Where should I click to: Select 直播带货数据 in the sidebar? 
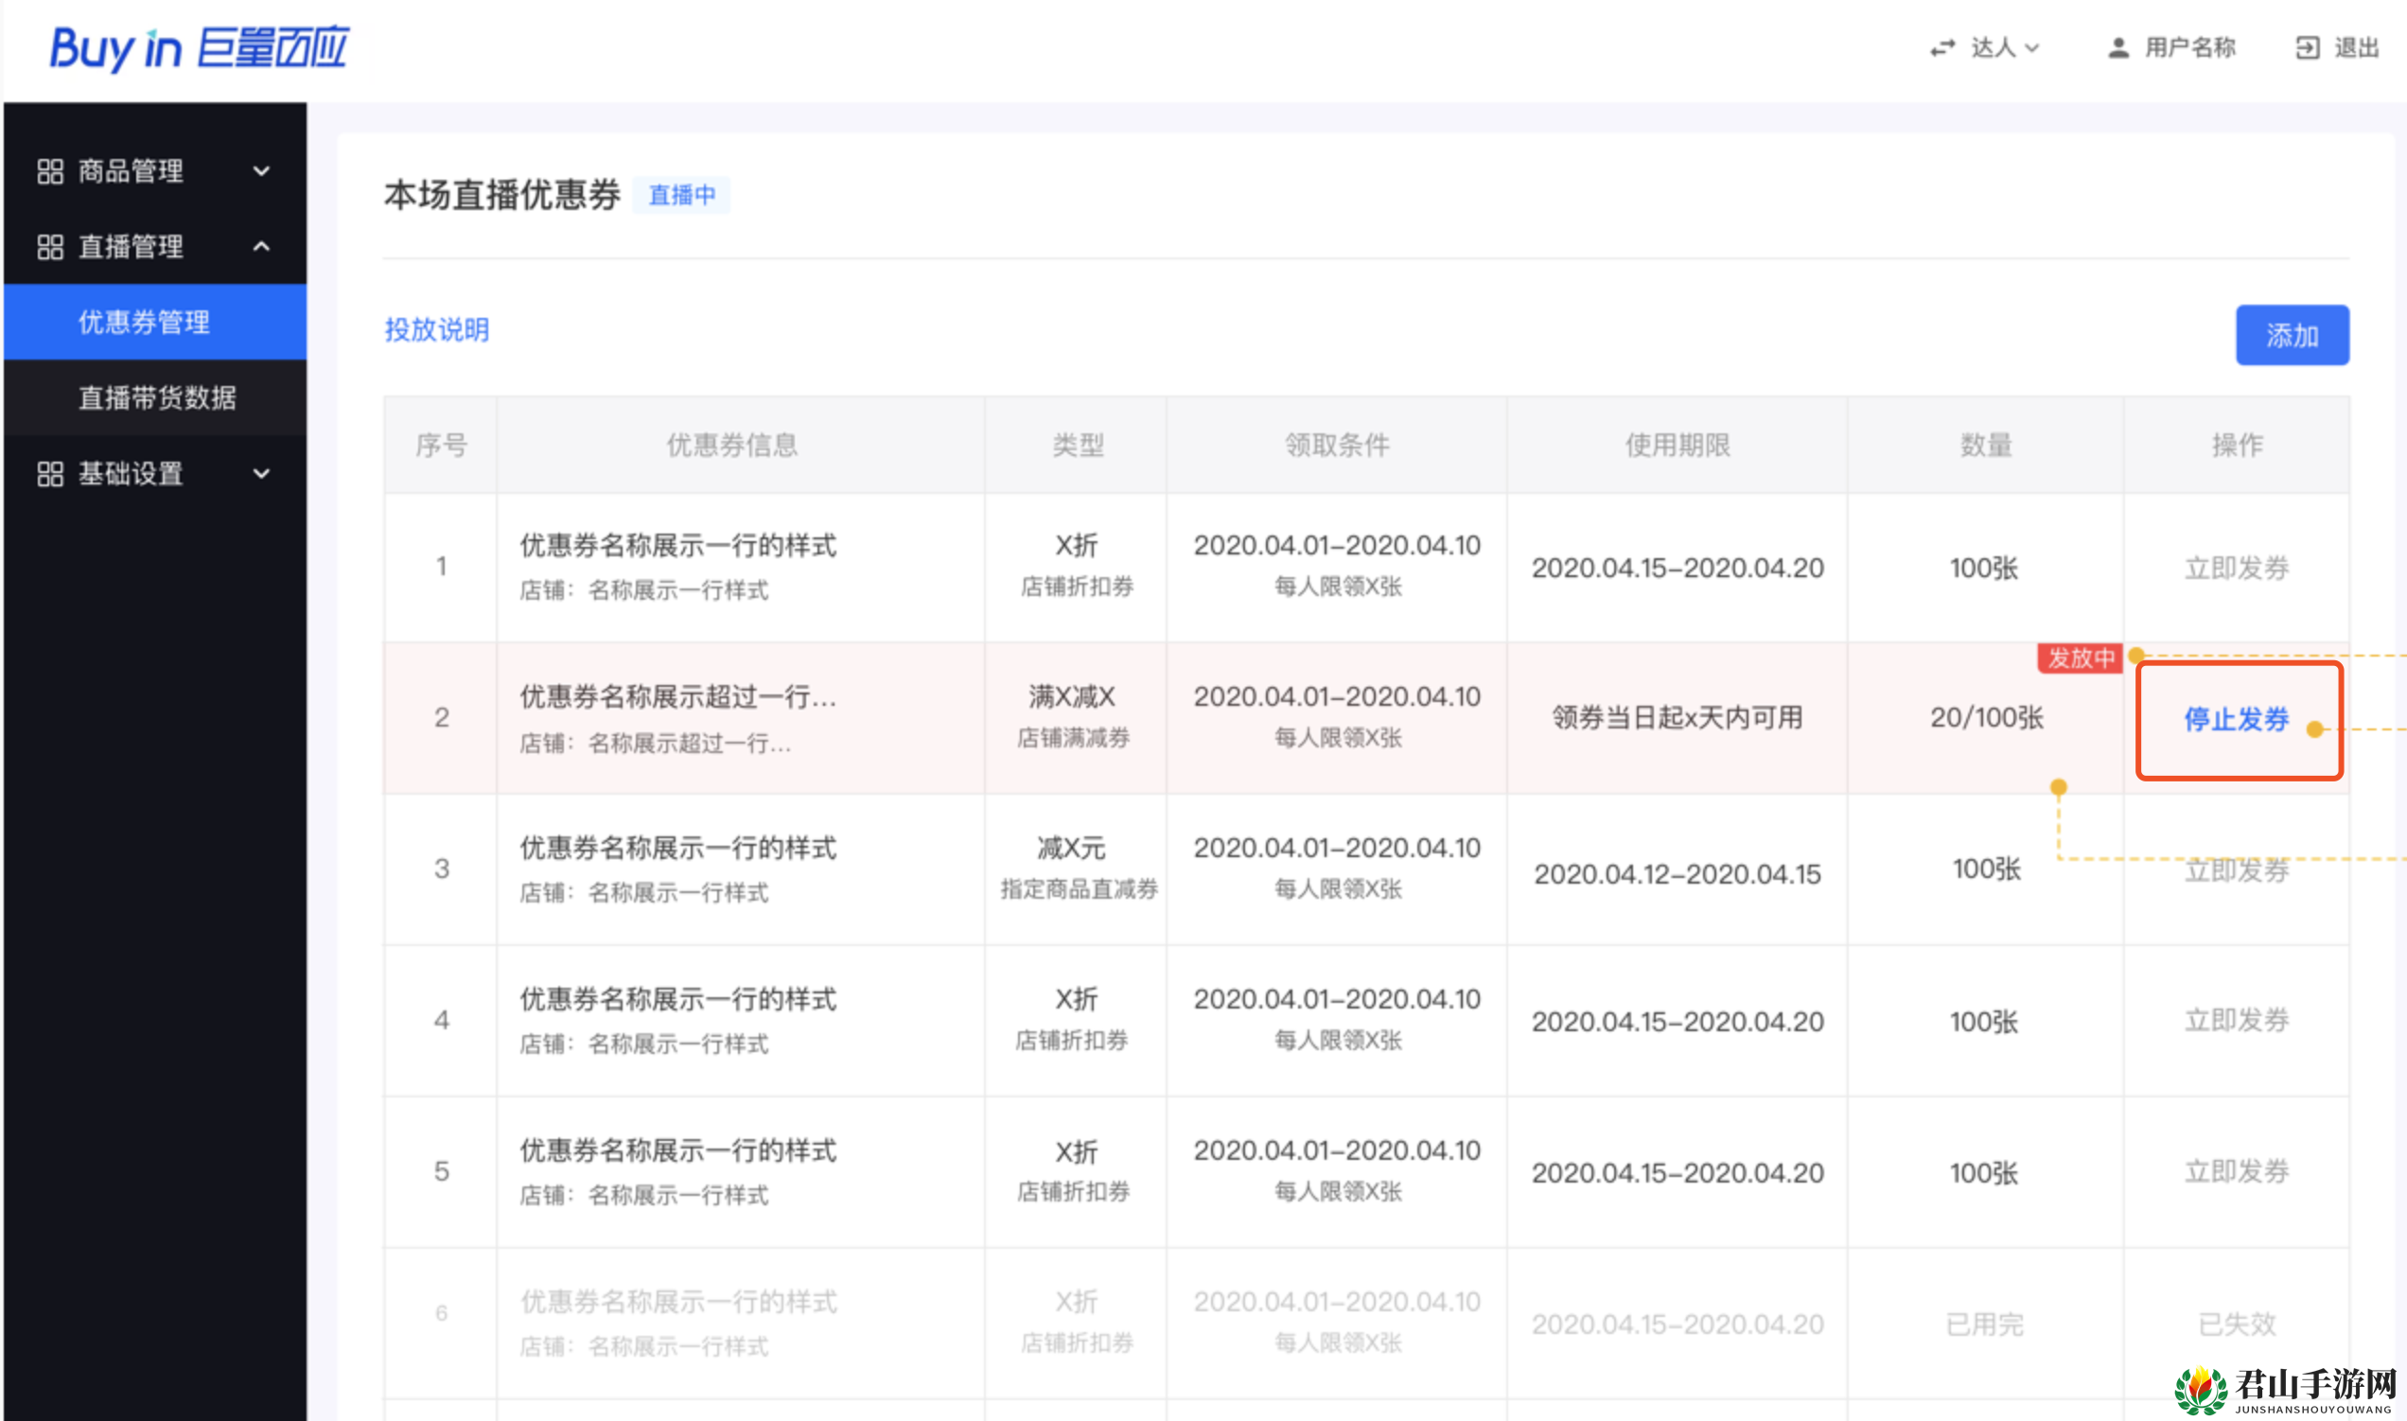[x=155, y=398]
